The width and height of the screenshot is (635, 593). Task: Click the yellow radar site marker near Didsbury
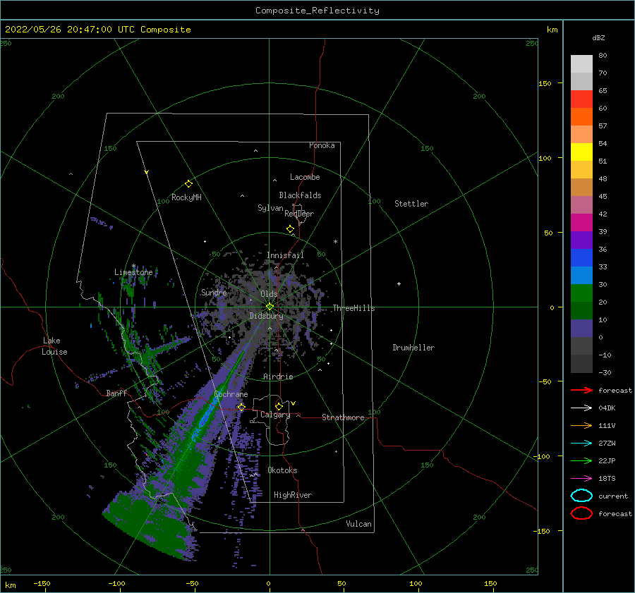click(270, 307)
